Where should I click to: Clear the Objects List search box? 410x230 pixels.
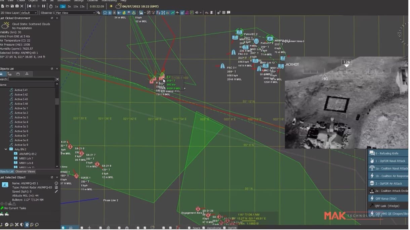(57, 79)
